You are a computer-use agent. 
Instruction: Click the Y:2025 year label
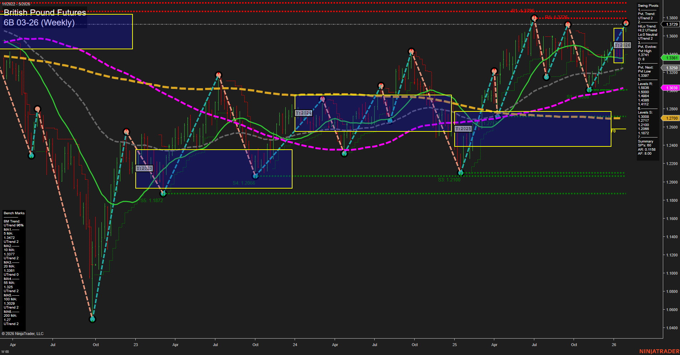pyautogui.click(x=463, y=128)
